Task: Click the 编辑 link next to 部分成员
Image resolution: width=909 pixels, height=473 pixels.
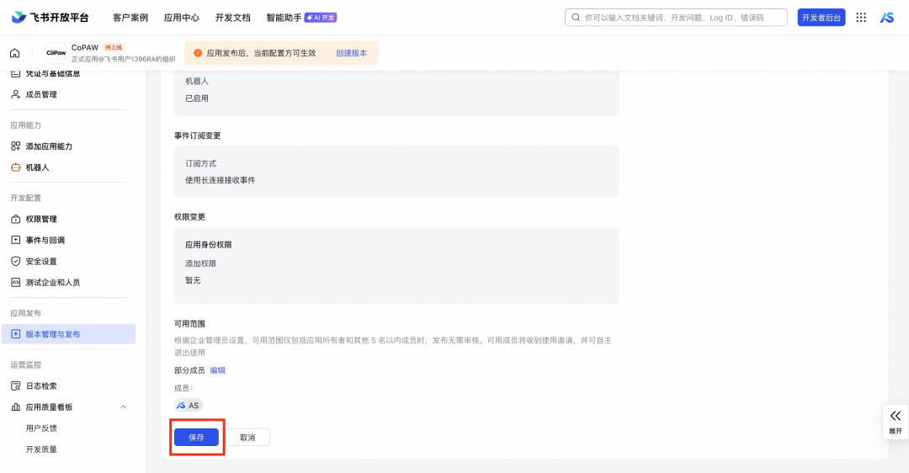Action: [x=217, y=370]
